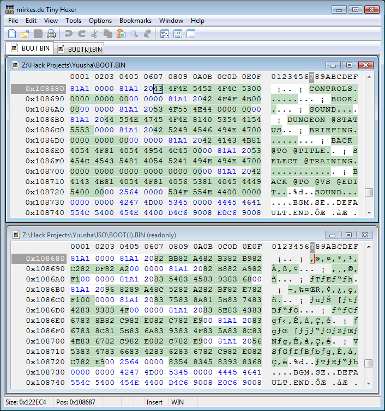This screenshot has width=385, height=411.
Task: Click the Redo arrow icon
Action: (x=82, y=34)
